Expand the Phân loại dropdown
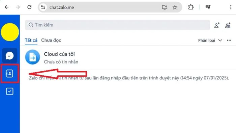Screen dimensions: 236x133 click(x=210, y=41)
